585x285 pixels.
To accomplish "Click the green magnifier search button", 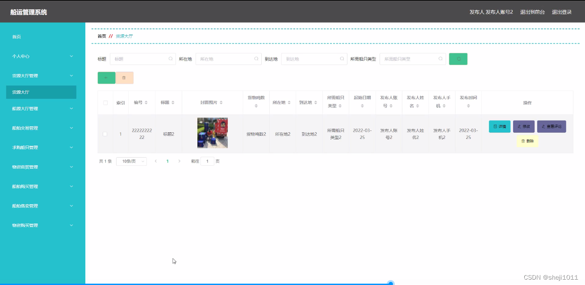I will 458,58.
